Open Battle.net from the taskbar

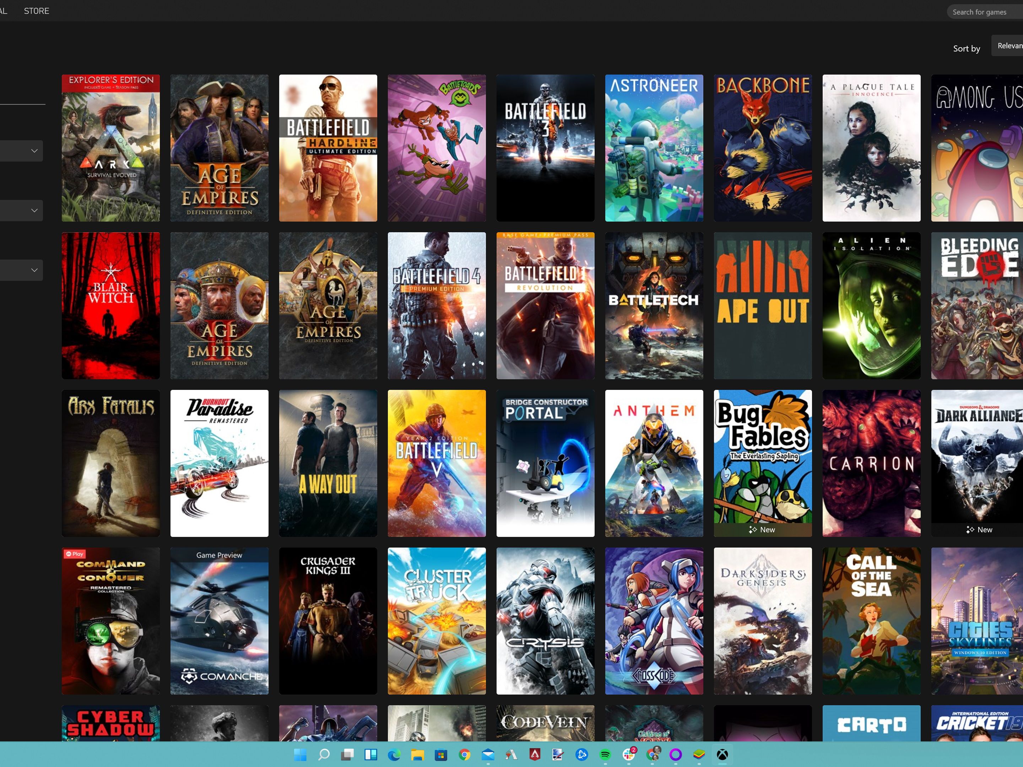(x=581, y=755)
